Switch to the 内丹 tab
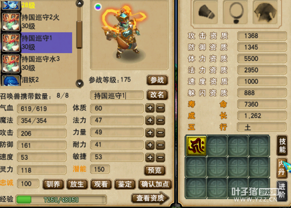Screen dimensions: 291x208 (x=282, y=168)
